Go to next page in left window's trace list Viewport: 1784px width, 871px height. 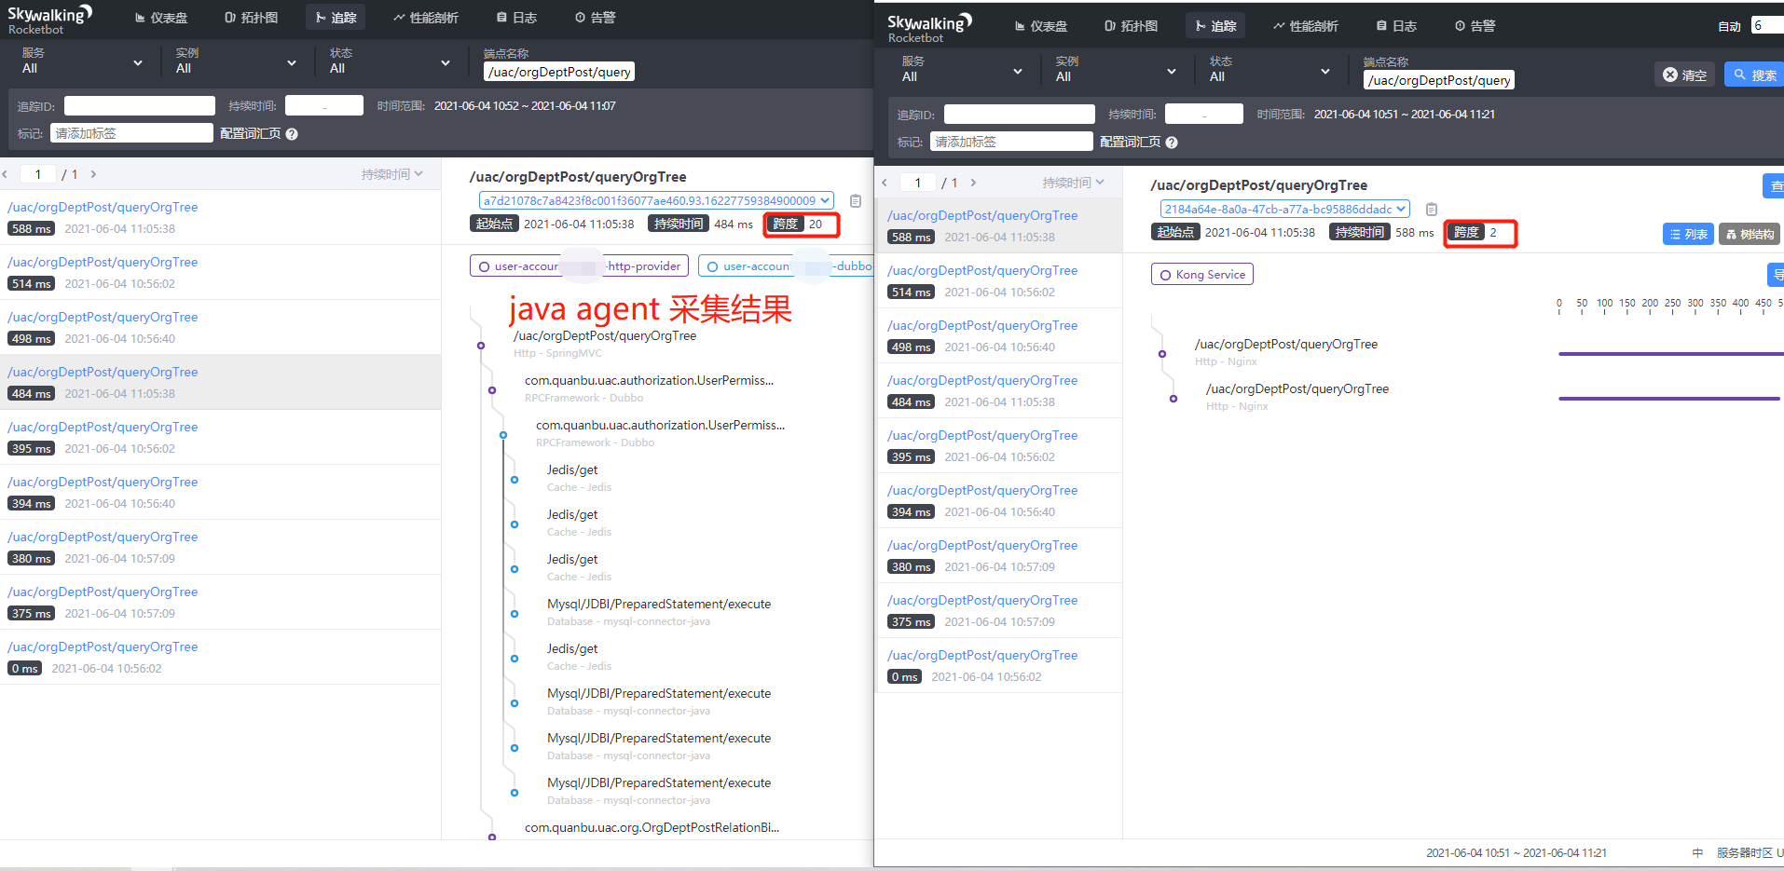tap(93, 174)
